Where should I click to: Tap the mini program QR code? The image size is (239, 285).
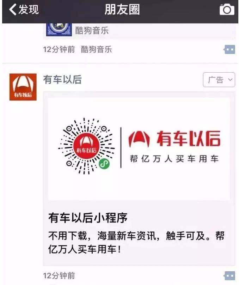(x=86, y=146)
